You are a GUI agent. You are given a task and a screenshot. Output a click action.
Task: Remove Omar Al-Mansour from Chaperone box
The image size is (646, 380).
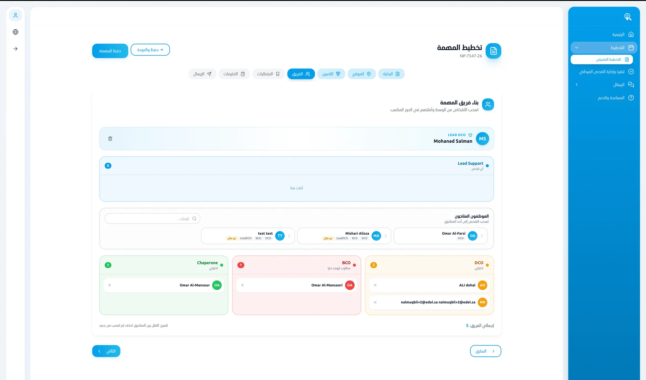click(x=109, y=285)
